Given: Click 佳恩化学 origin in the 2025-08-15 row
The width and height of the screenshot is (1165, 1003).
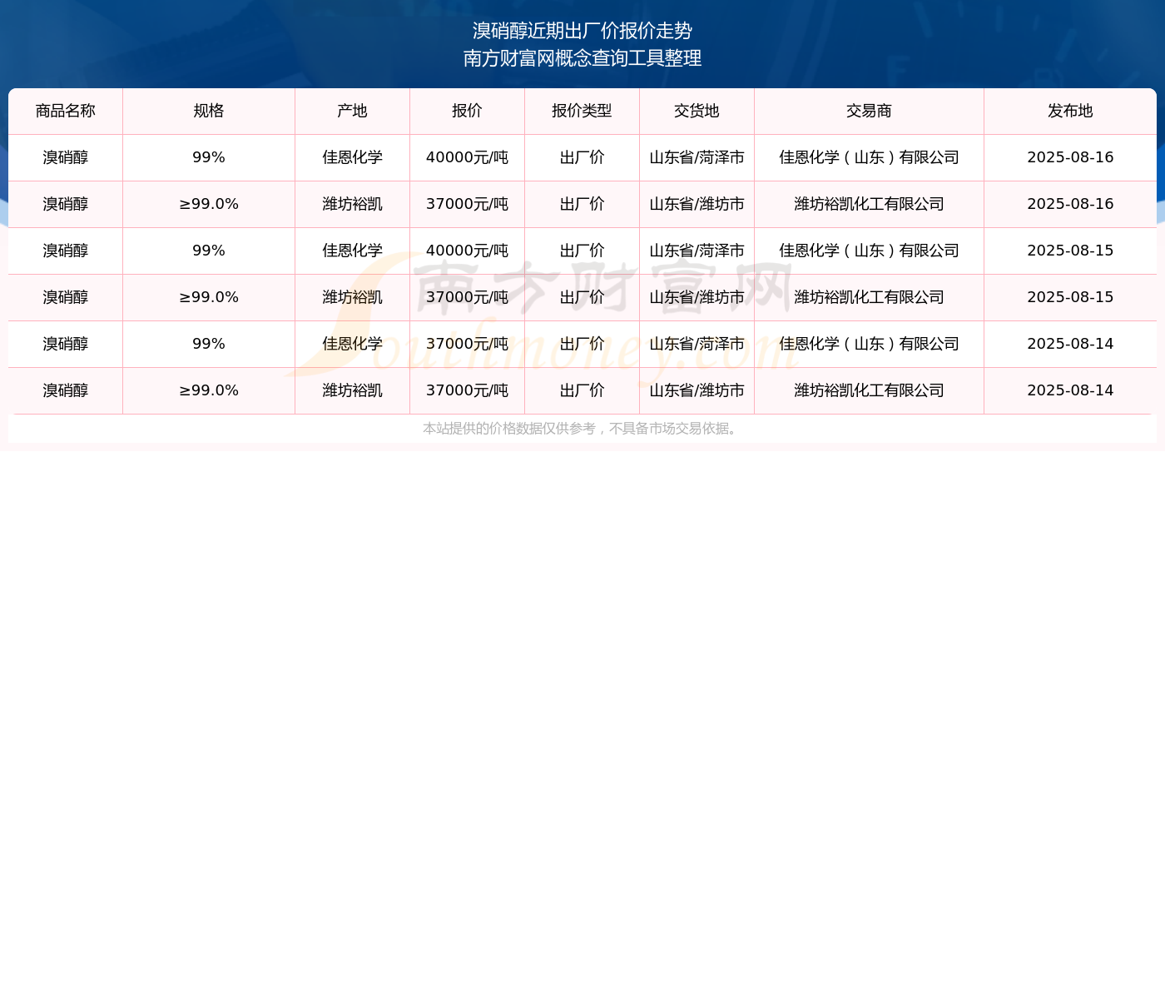Looking at the screenshot, I should (353, 251).
